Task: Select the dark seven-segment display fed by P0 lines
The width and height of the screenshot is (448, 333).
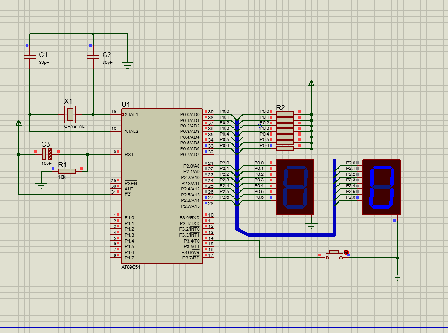Action: 295,187
